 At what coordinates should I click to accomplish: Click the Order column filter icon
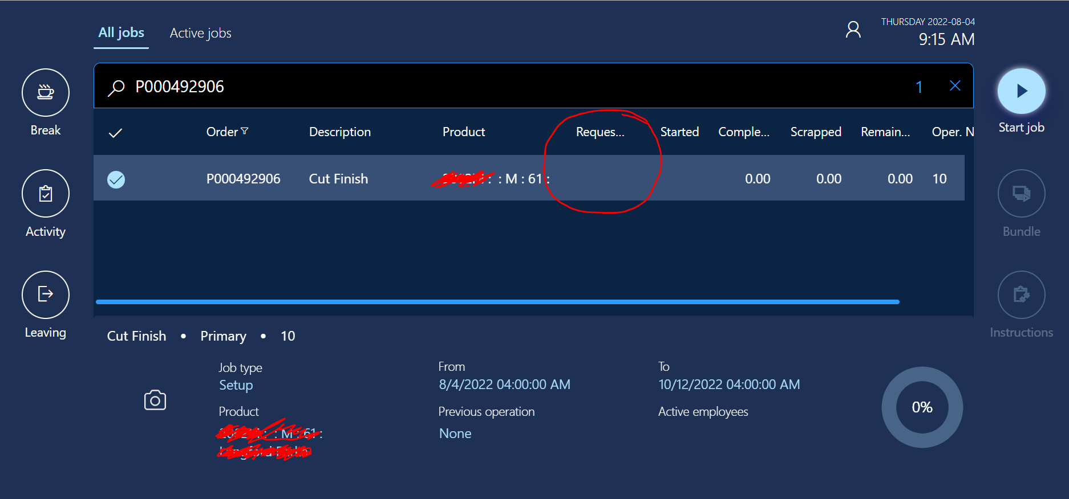coord(245,131)
